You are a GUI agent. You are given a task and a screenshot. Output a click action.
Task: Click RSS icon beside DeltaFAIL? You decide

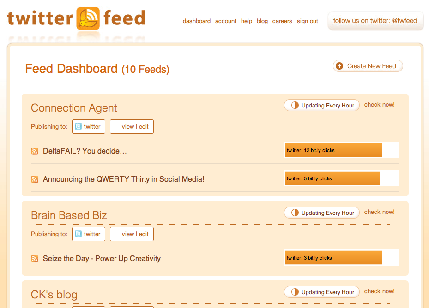tap(35, 151)
